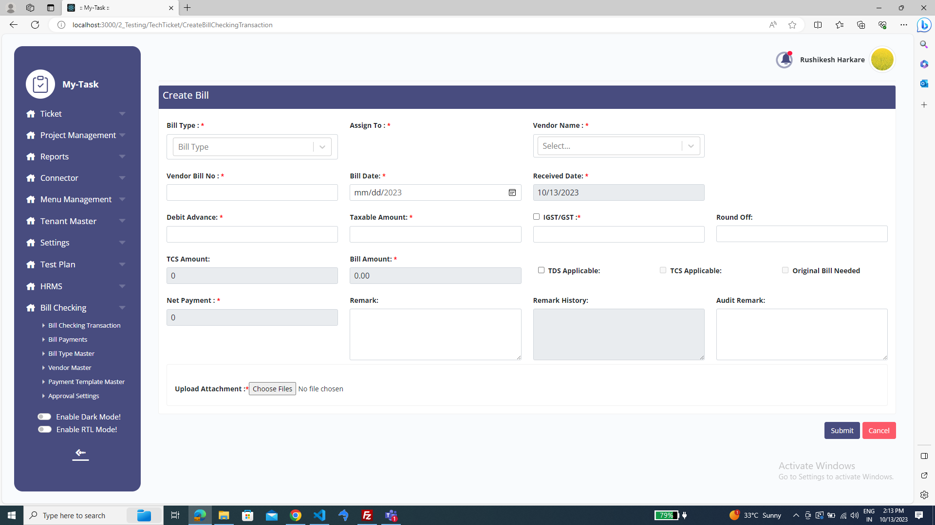Enable Dark Mode toggle

[x=44, y=417]
